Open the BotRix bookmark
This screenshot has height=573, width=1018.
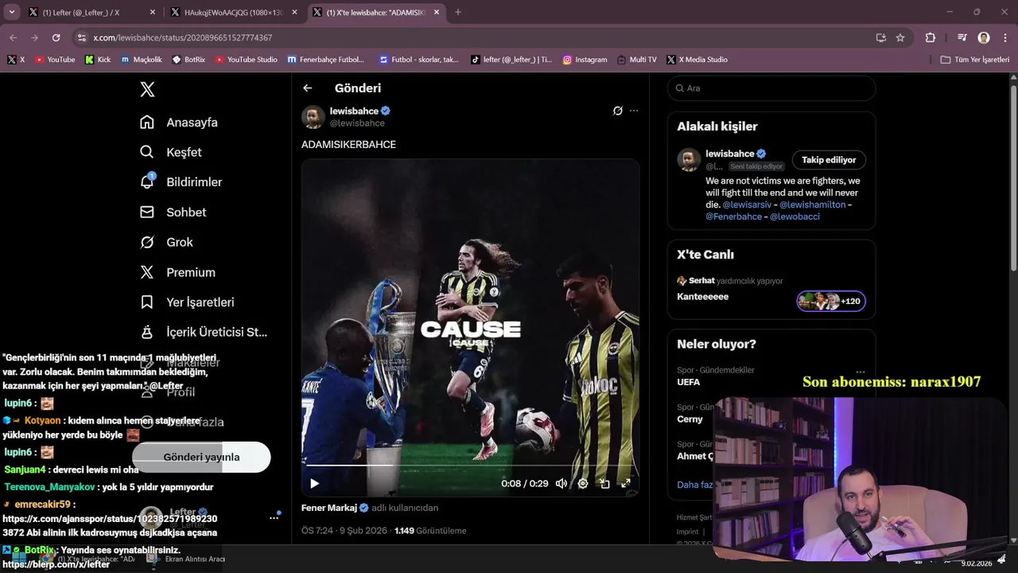(188, 60)
